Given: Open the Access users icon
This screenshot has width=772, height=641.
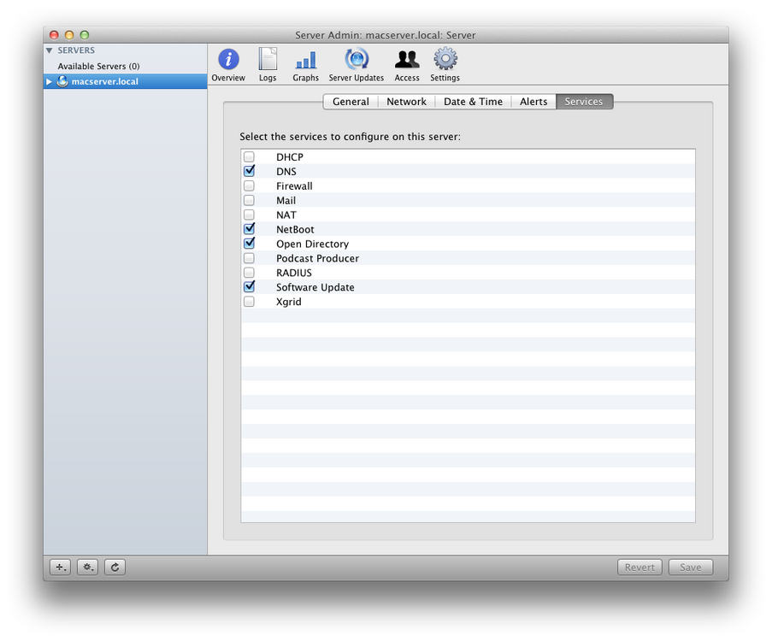Looking at the screenshot, I should tap(407, 59).
